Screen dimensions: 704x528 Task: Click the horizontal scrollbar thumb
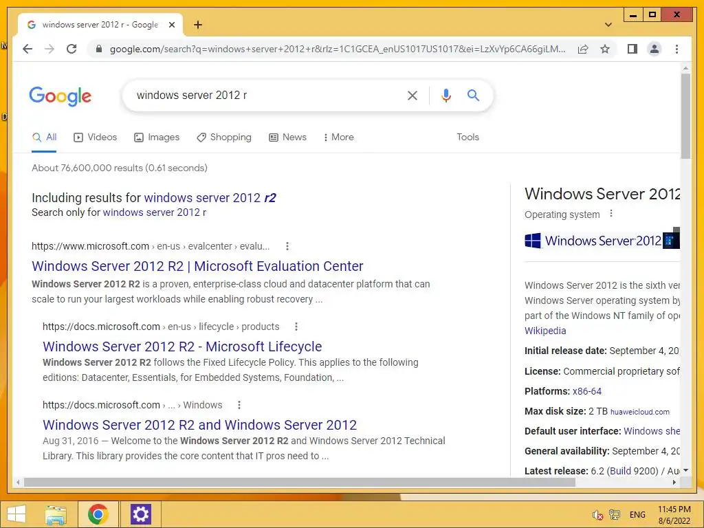300,482
